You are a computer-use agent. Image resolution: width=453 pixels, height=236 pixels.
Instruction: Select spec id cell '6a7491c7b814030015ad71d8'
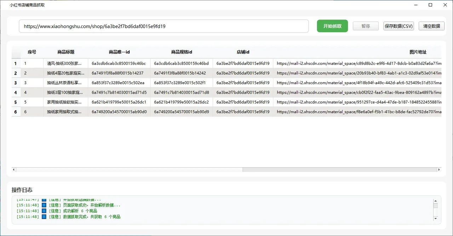pos(182,92)
